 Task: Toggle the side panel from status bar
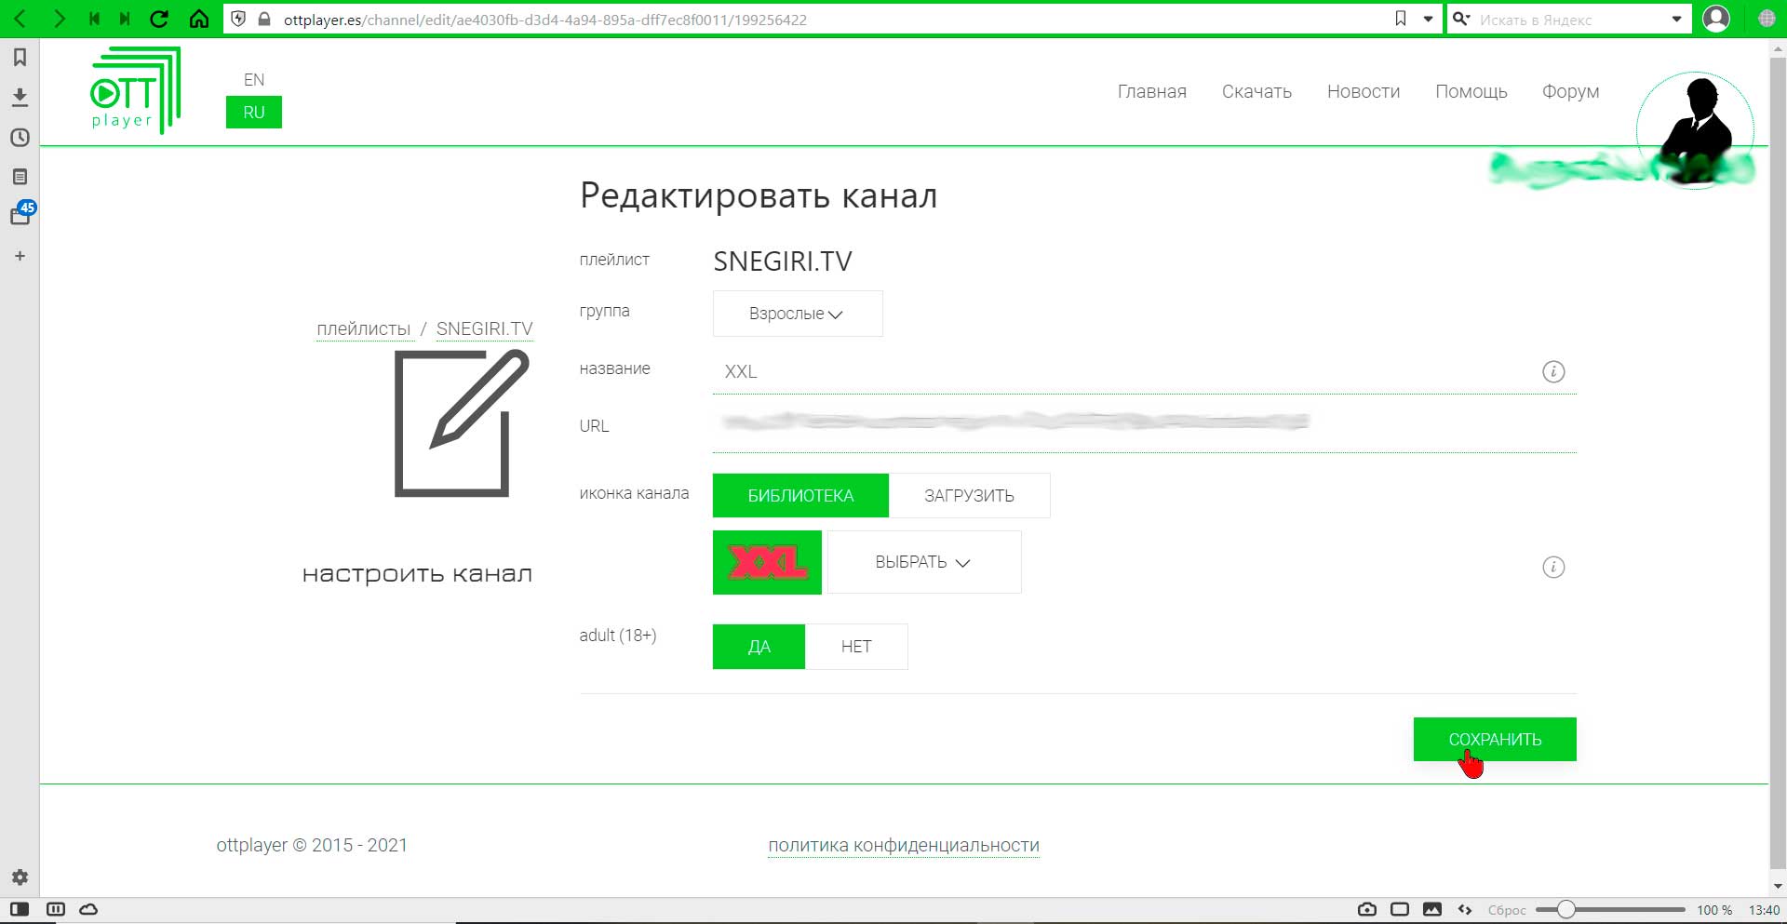point(20,909)
